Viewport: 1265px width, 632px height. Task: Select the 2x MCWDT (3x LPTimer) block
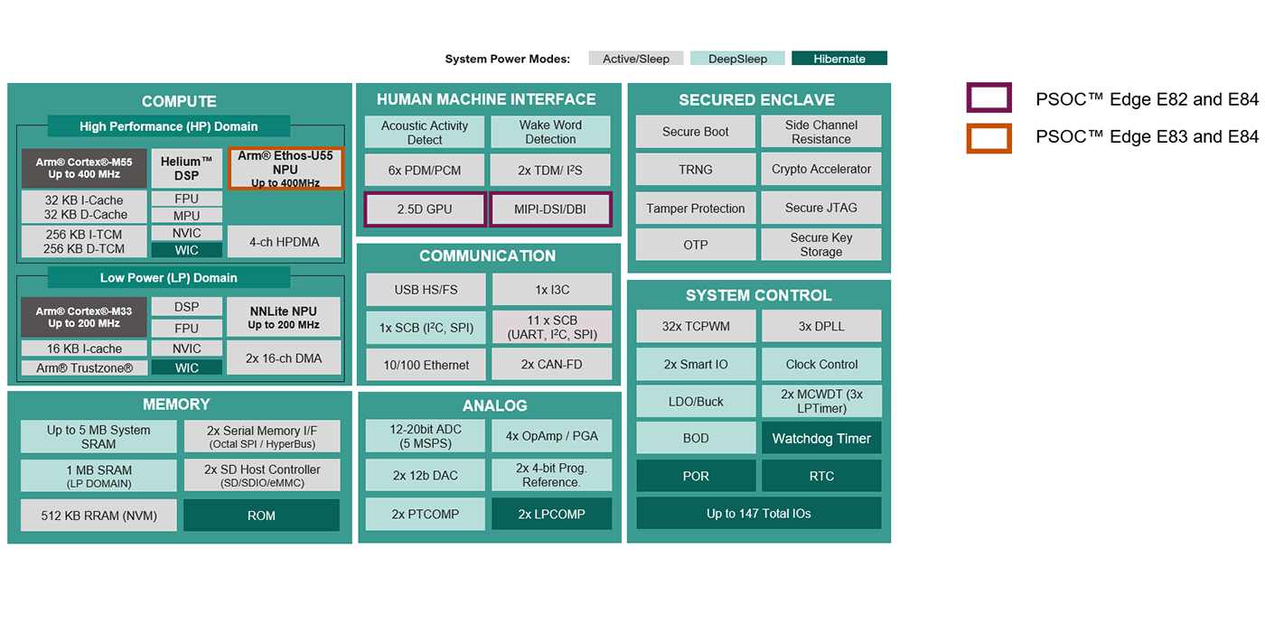tap(821, 401)
